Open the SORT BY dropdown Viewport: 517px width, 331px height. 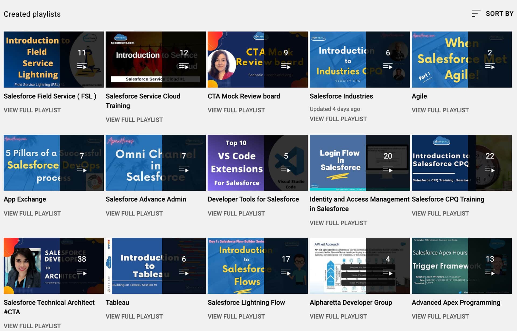click(x=499, y=13)
